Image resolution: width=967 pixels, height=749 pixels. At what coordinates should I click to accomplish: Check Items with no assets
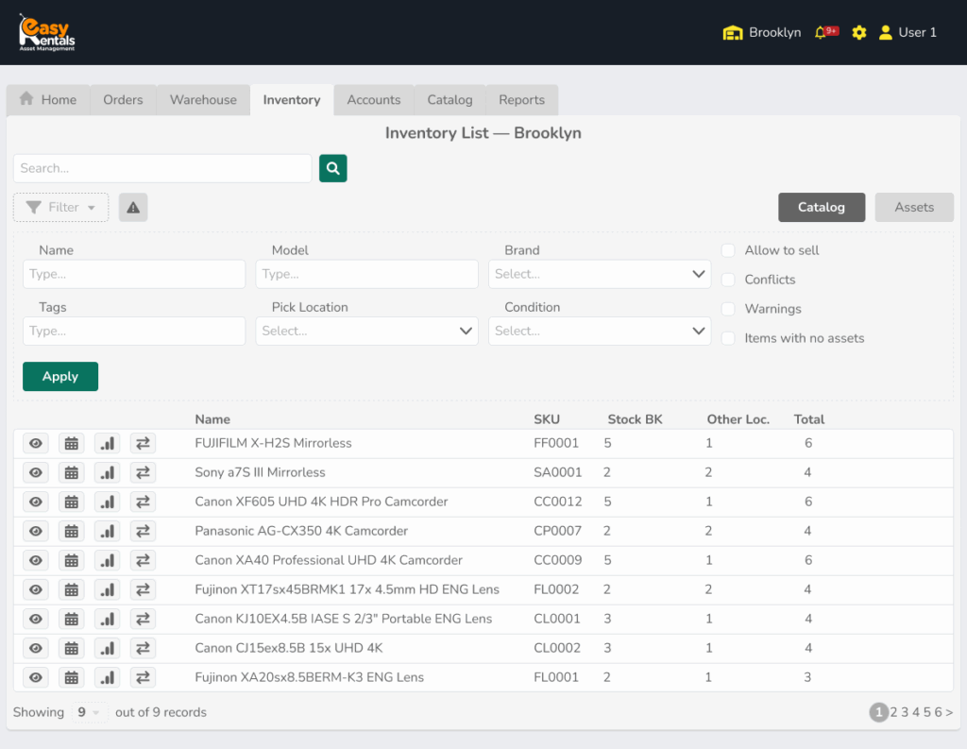(728, 338)
